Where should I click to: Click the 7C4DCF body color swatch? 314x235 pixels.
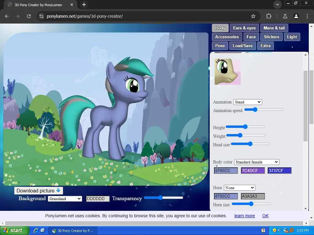[x=253, y=170]
